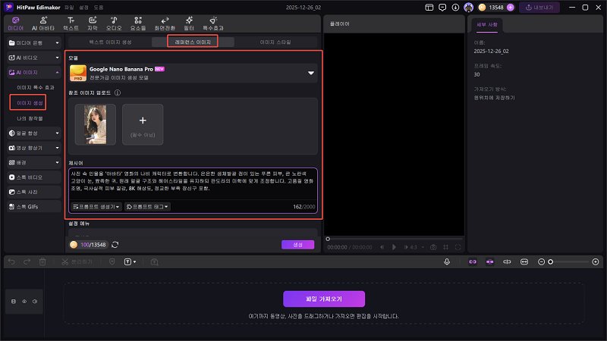
Task: Click the 파일 가져오기 import button
Action: coord(324,299)
